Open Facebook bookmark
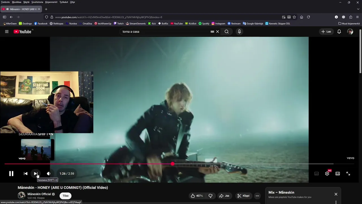This screenshot has height=204, width=362. point(41,24)
